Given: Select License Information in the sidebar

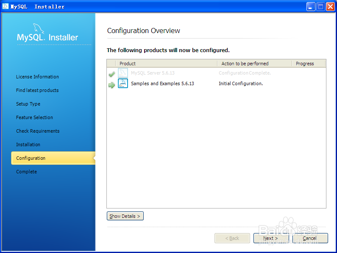Looking at the screenshot, I should tap(37, 77).
